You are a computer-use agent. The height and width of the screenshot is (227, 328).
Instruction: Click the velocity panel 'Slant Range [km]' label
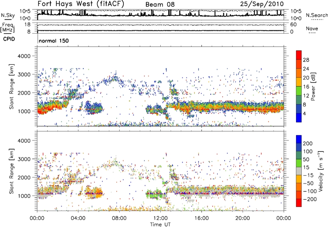pos(11,171)
